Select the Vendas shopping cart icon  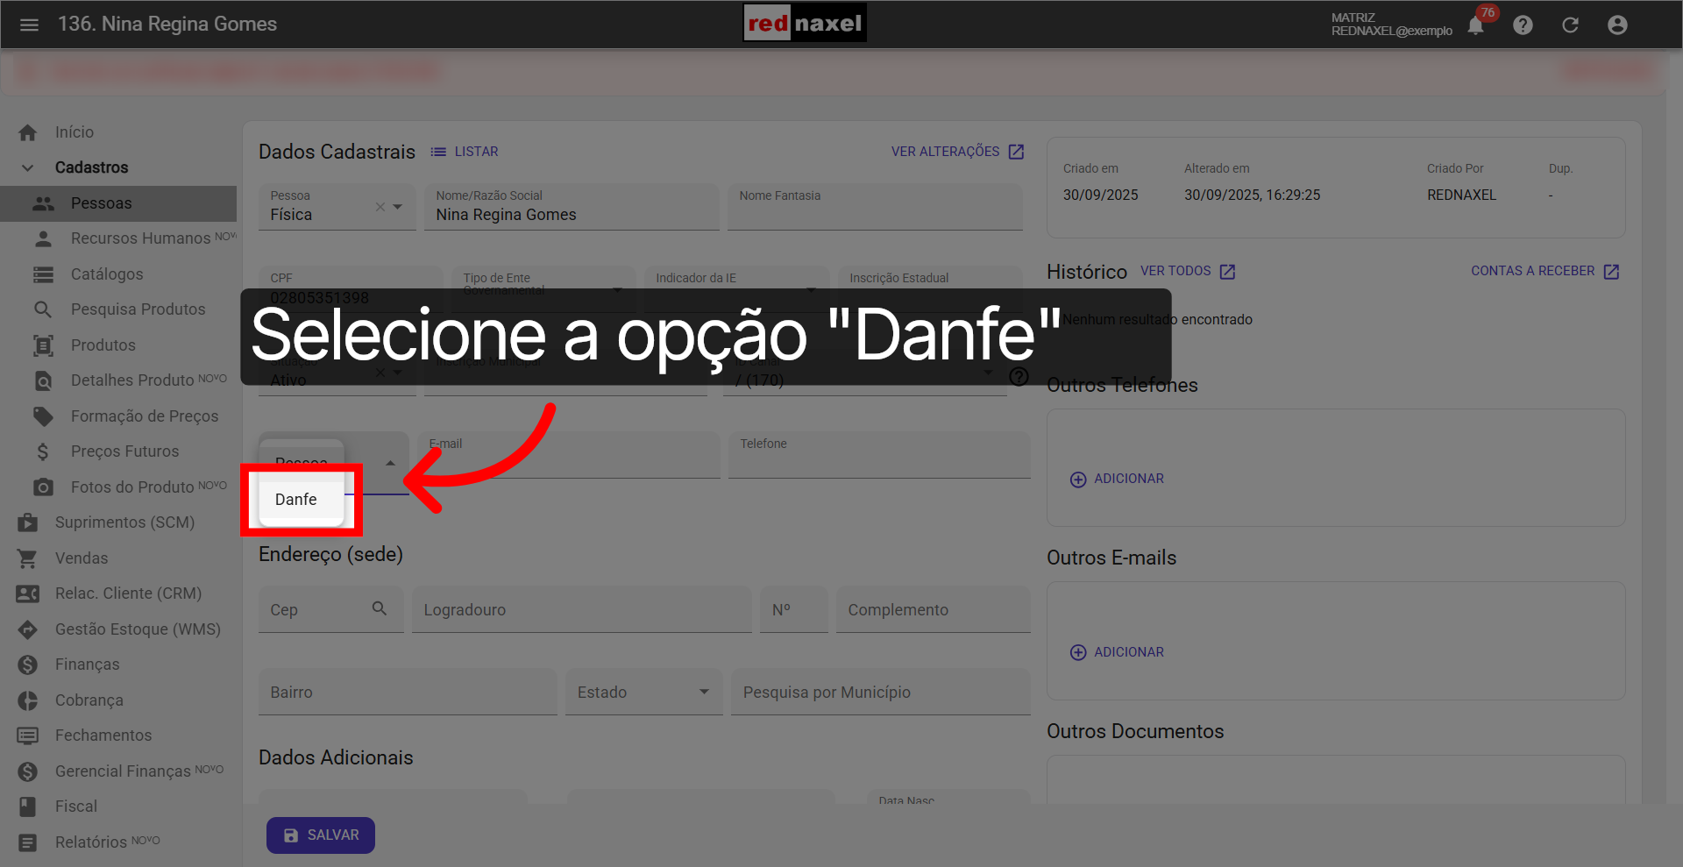(x=27, y=558)
